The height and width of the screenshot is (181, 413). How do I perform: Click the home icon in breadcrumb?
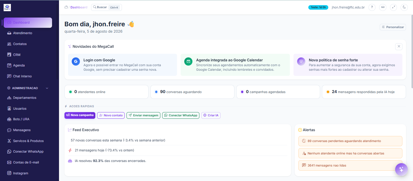pyautogui.click(x=66, y=7)
